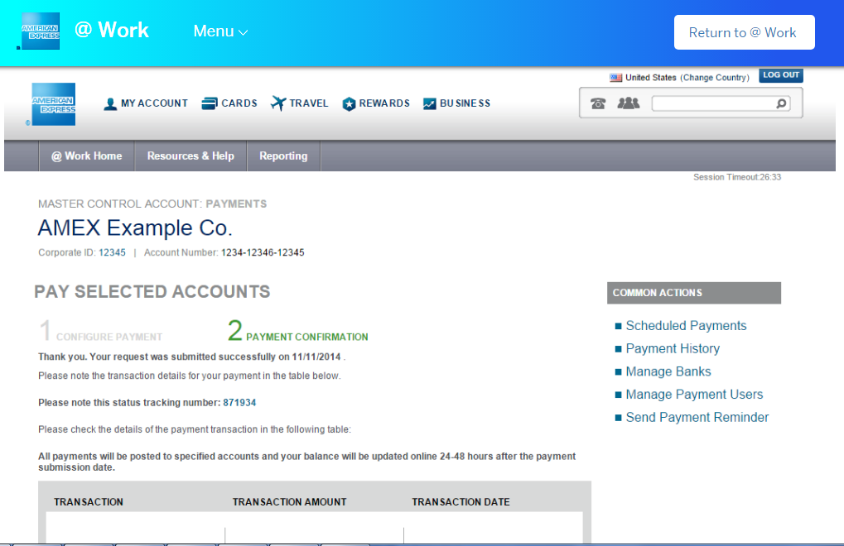844x546 pixels.
Task: Go to the @ Work Home tab
Action: pos(87,156)
